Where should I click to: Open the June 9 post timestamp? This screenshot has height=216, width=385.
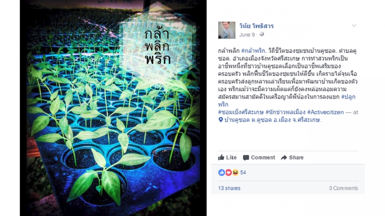pyautogui.click(x=247, y=35)
